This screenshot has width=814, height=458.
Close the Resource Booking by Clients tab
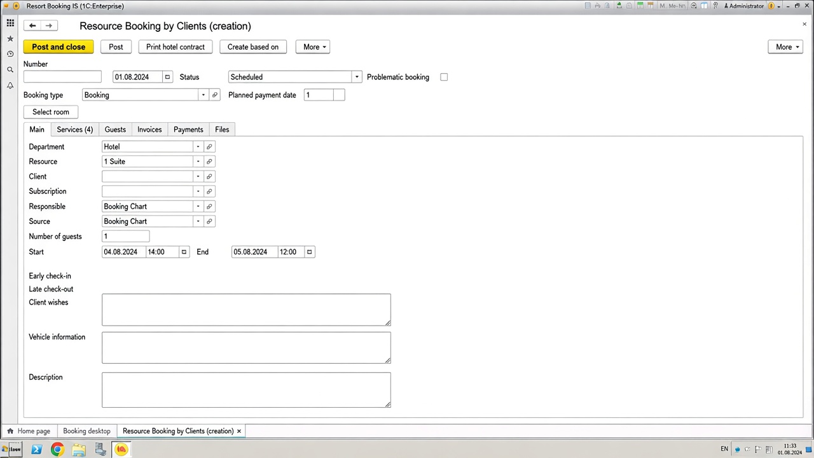pos(239,431)
